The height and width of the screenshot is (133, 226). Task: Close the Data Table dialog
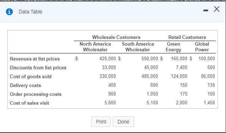point(217,9)
